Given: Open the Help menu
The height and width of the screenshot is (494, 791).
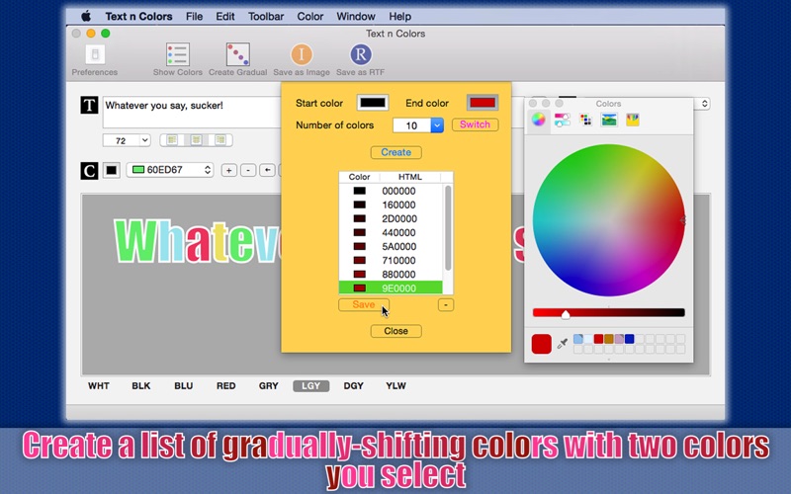Looking at the screenshot, I should pyautogui.click(x=400, y=16).
